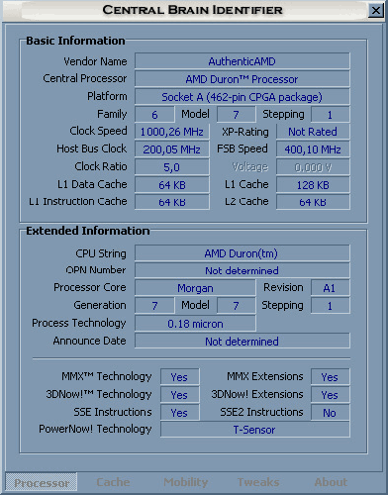Click the MMX Extensions Yes value
The image size is (388, 495).
pyautogui.click(x=330, y=377)
